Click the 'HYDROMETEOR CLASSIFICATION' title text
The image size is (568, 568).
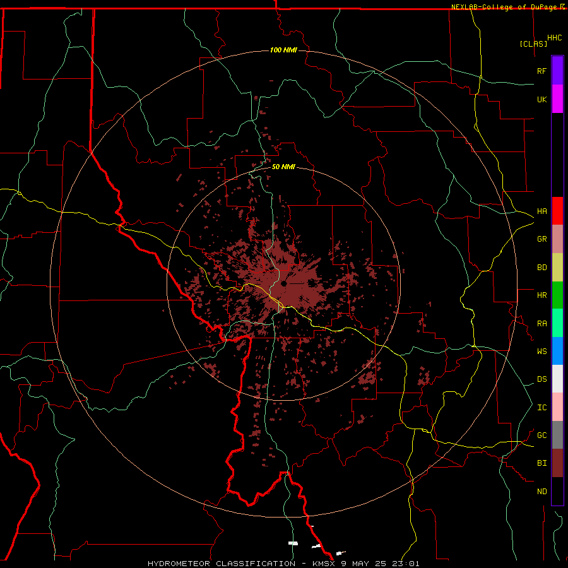coord(222,564)
